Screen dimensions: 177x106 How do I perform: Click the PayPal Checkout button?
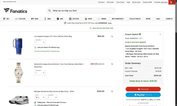(143, 95)
